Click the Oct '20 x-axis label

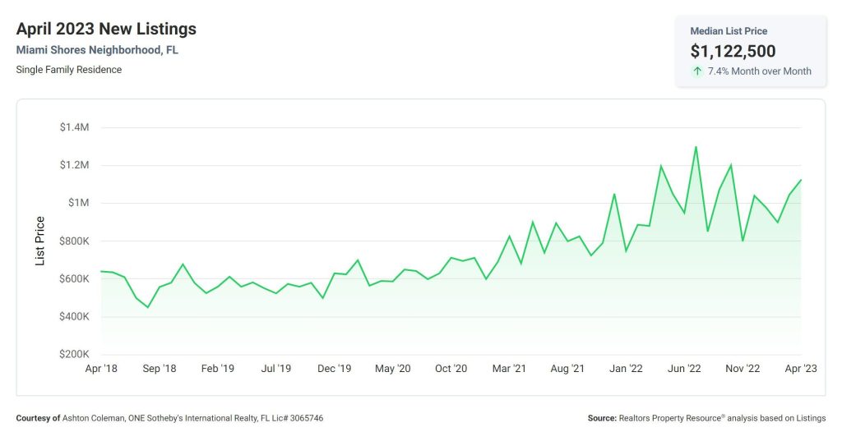[x=451, y=369]
